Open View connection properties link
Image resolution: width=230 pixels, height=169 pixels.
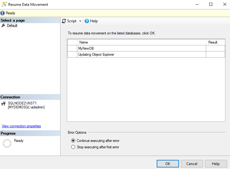click(x=21, y=126)
